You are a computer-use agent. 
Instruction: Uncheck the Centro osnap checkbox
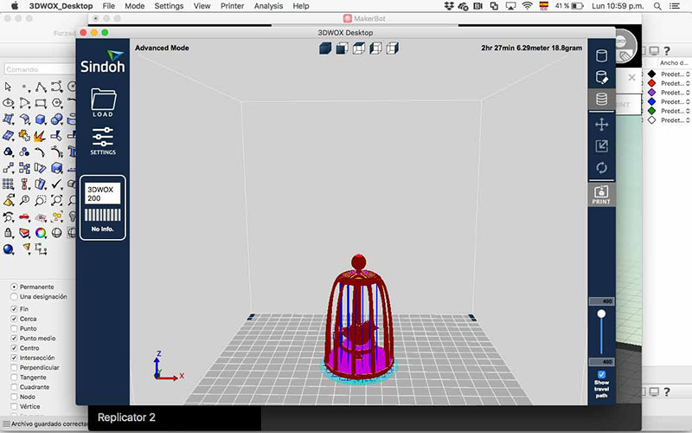14,348
